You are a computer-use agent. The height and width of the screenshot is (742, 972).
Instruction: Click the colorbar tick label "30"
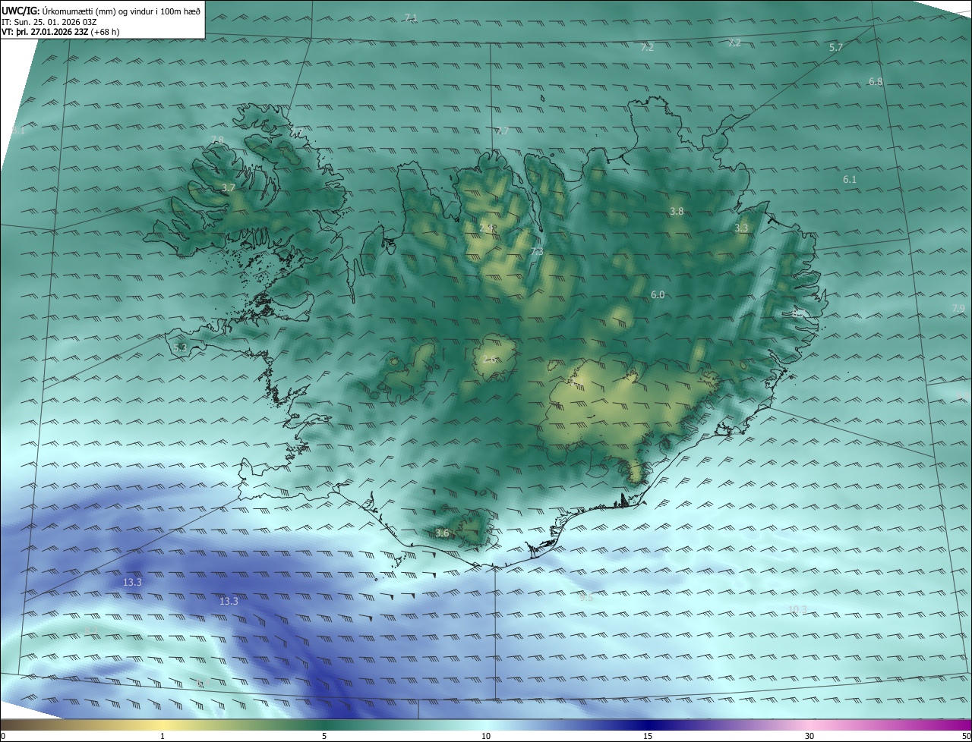(x=809, y=736)
